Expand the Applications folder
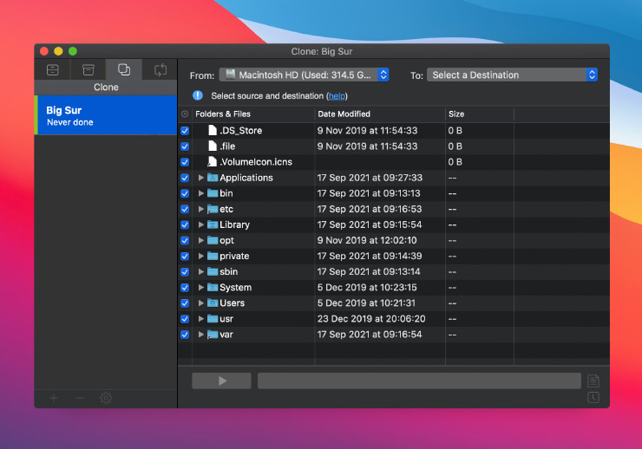This screenshot has height=449, width=642. (201, 178)
